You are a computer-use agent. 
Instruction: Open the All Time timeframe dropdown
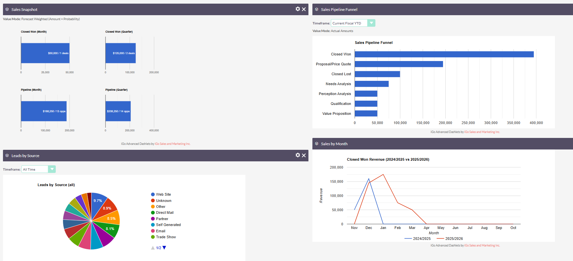point(52,169)
